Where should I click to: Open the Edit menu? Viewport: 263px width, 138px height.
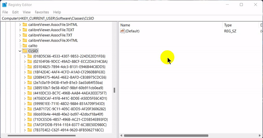coord(15,12)
